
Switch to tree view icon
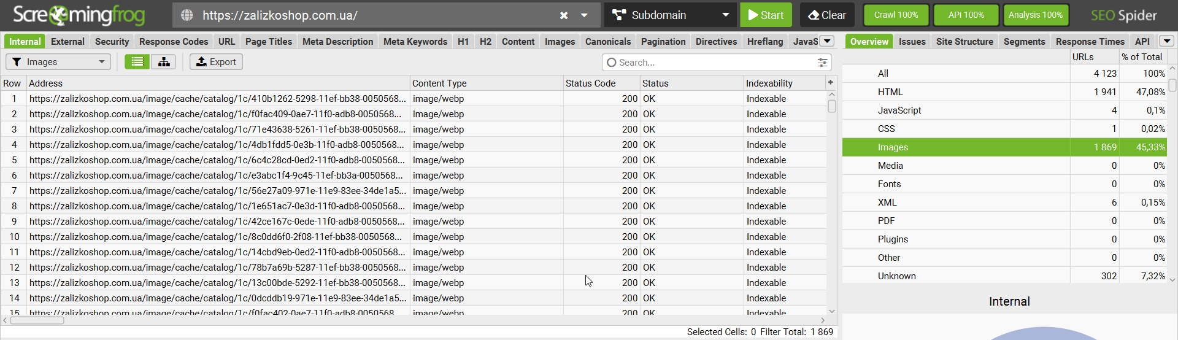tap(164, 62)
